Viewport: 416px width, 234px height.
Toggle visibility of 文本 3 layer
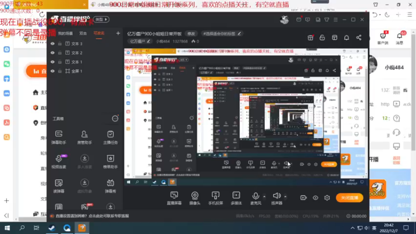(x=53, y=44)
